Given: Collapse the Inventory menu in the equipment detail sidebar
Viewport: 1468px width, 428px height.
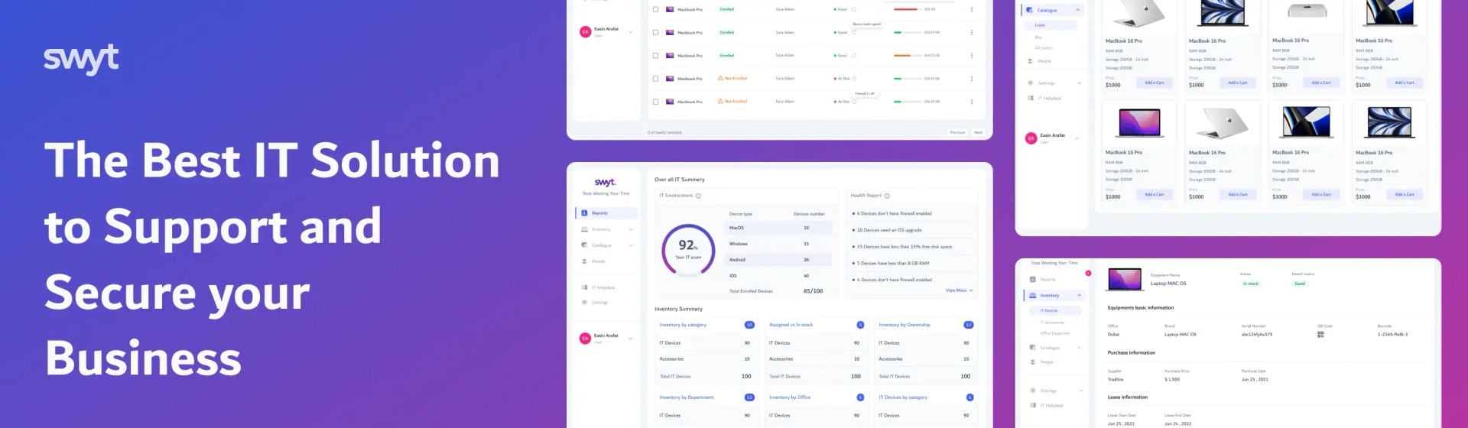Looking at the screenshot, I should click(1080, 295).
